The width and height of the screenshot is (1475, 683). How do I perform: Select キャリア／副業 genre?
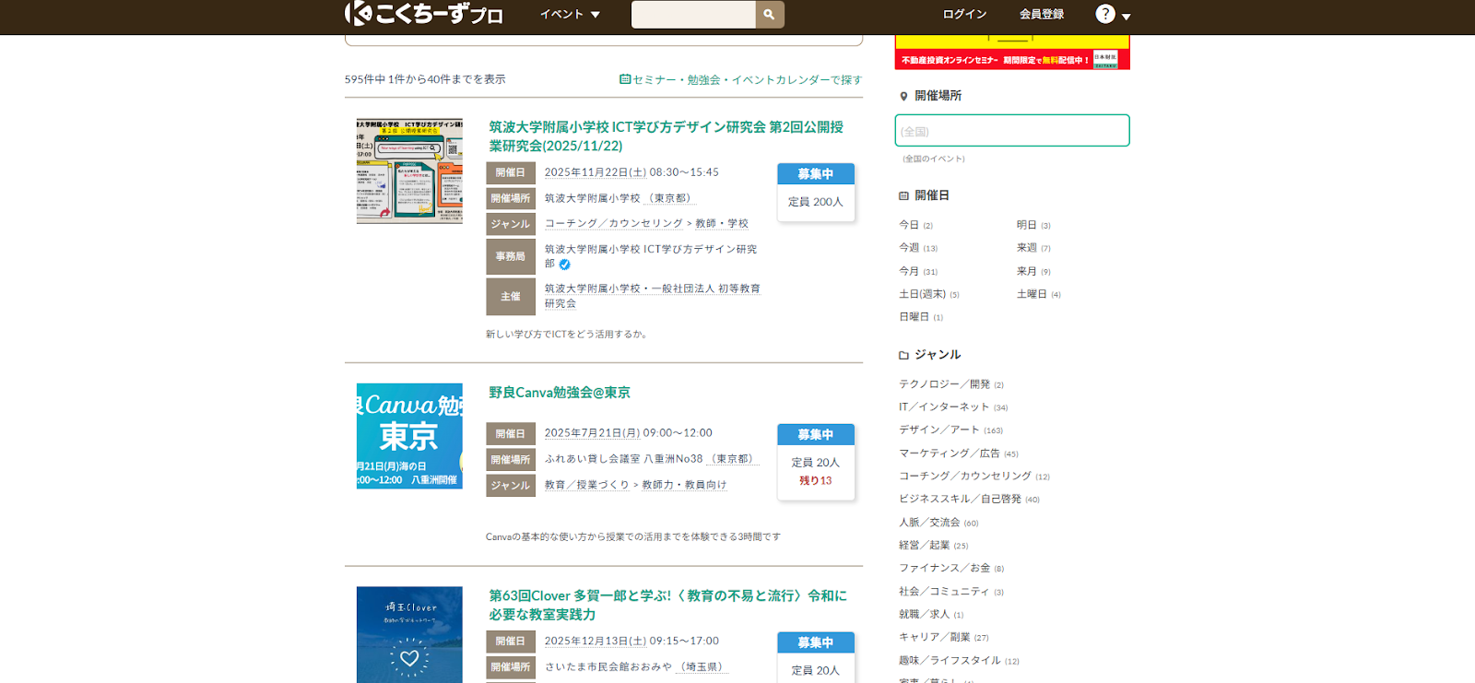click(x=934, y=638)
